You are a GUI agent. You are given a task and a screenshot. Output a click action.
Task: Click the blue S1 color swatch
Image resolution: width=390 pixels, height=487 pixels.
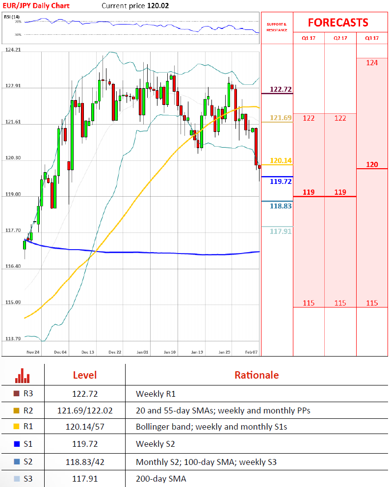point(16,444)
